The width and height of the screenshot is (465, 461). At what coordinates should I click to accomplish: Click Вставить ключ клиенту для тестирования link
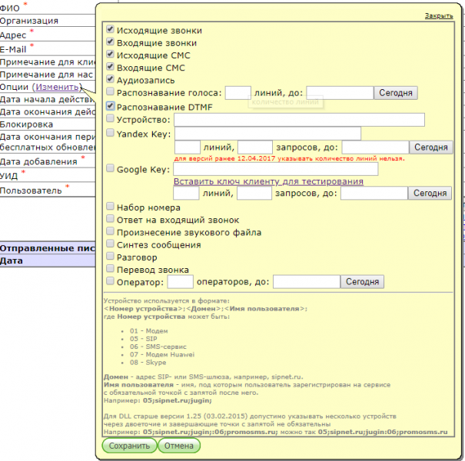coord(268,181)
